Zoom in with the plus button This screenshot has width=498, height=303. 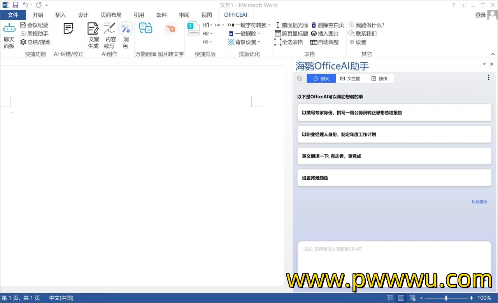pyautogui.click(x=472, y=298)
